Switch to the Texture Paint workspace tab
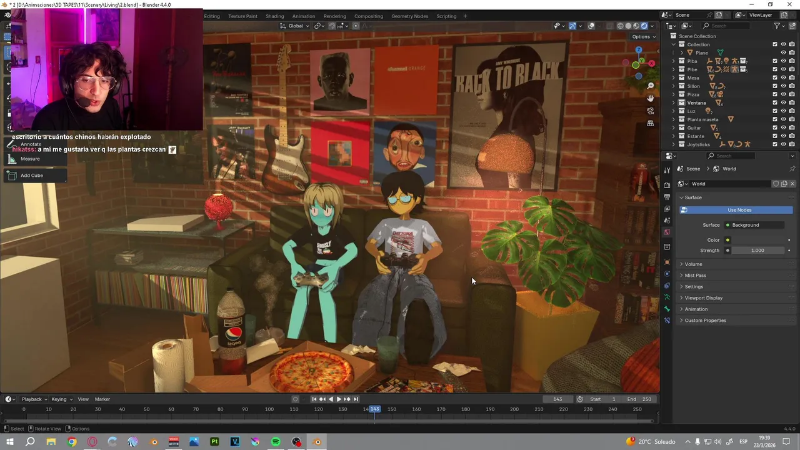Image resolution: width=800 pixels, height=450 pixels. pos(242,16)
